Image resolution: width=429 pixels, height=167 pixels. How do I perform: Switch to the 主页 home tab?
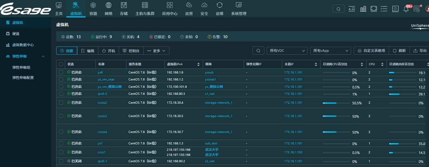pos(59,9)
